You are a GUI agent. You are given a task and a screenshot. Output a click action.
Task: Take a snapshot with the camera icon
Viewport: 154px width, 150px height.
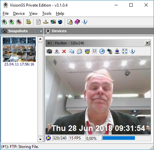click(49, 51)
